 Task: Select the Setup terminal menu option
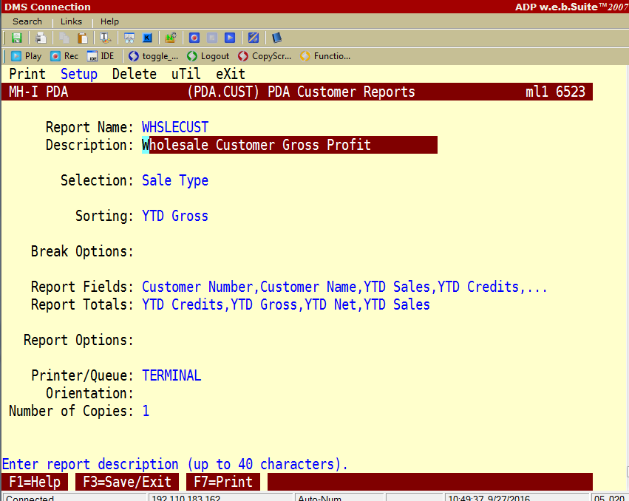[79, 74]
